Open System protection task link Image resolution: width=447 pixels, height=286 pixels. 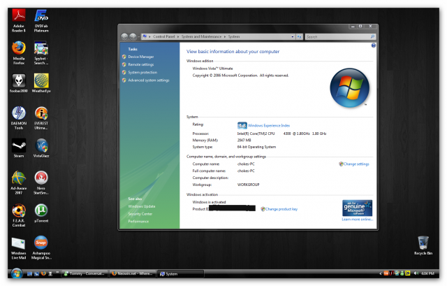pos(142,73)
